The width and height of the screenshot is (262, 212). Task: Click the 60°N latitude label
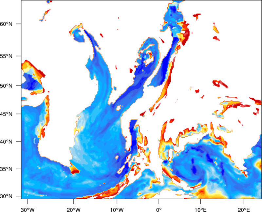tap(6, 24)
